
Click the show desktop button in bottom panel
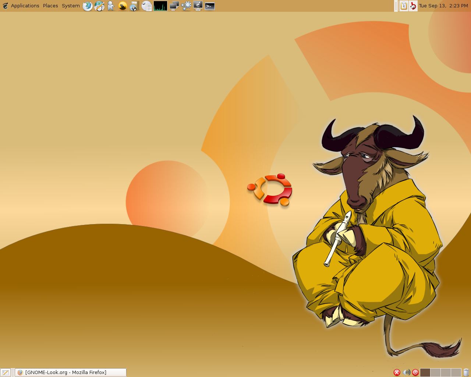pyautogui.click(x=6, y=373)
